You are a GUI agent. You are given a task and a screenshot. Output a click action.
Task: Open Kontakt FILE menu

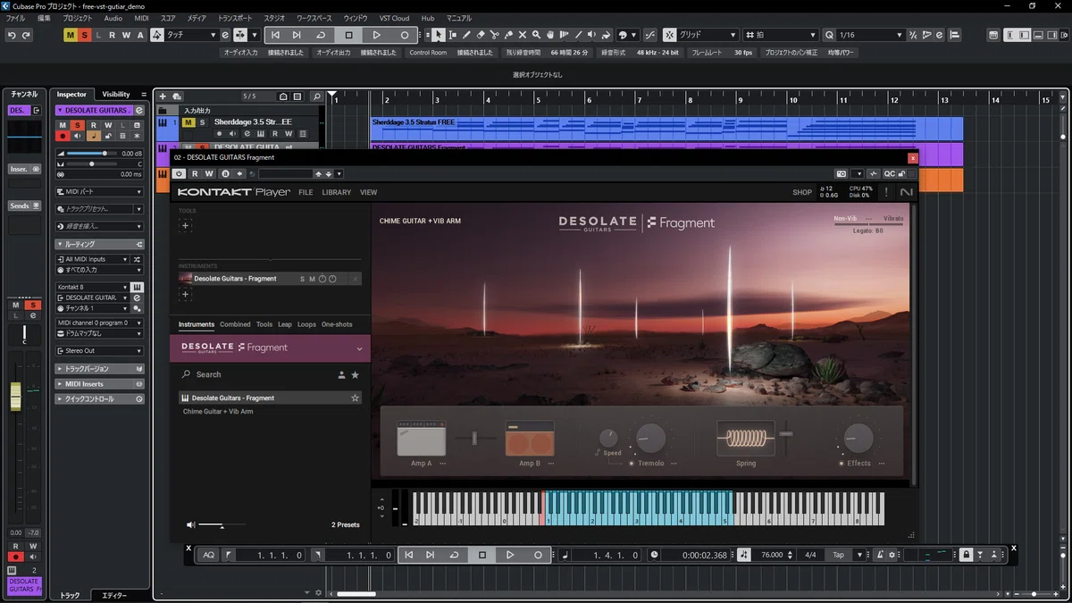(306, 192)
